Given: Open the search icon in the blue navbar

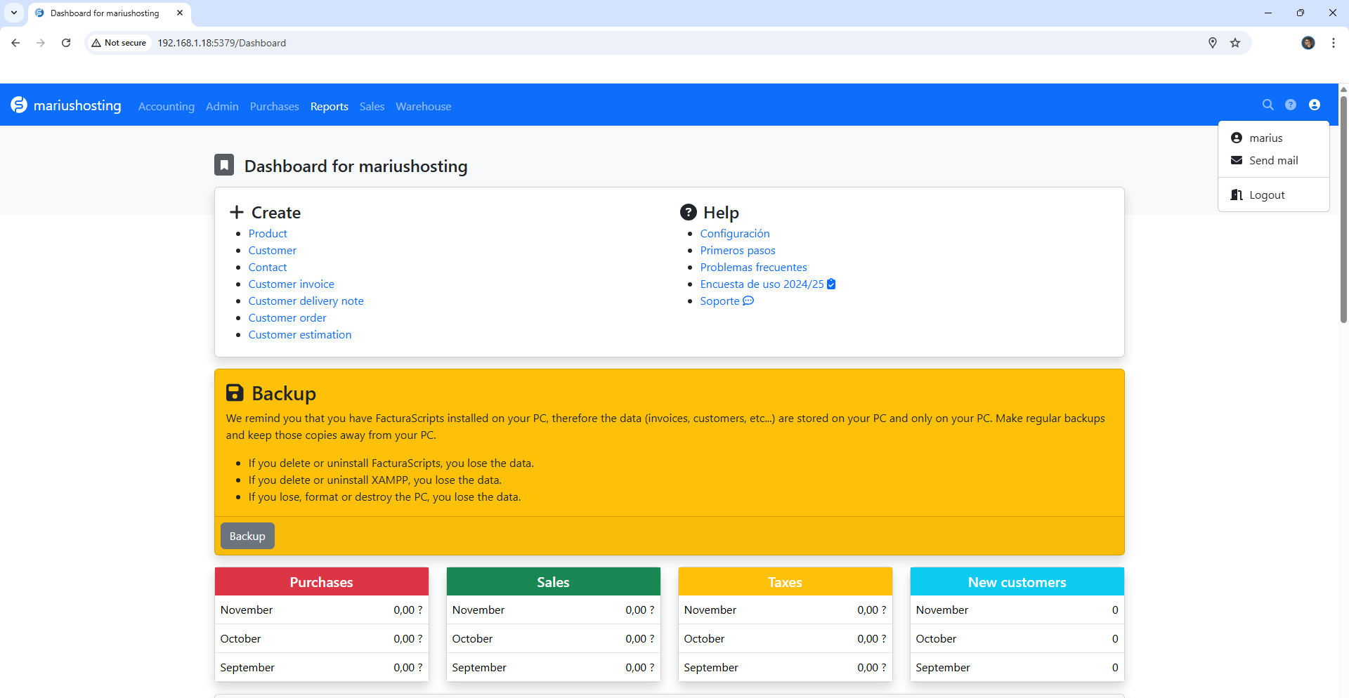Looking at the screenshot, I should [1268, 105].
